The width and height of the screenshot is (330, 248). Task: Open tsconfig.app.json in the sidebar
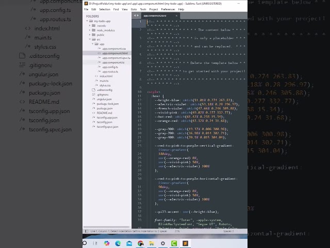coord(107,117)
